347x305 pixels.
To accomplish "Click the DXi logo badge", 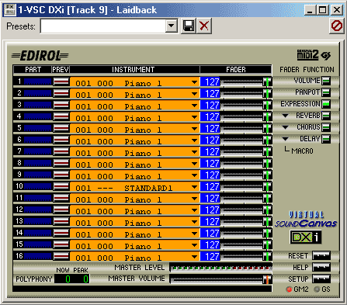I will [306, 237].
